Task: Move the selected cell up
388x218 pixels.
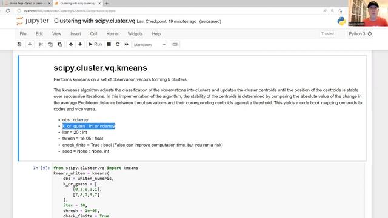Action: pyautogui.click(x=71, y=44)
